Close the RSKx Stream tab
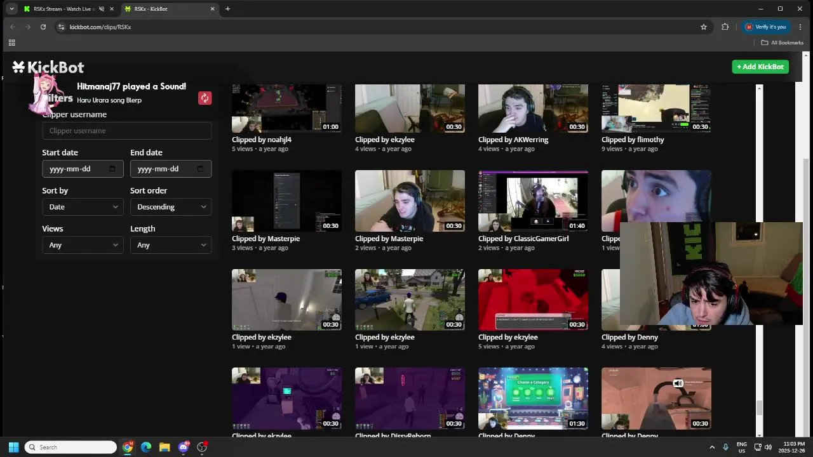The width and height of the screenshot is (813, 457). click(x=112, y=9)
